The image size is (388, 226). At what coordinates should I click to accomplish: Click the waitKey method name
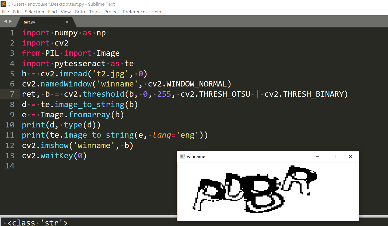[57, 156]
